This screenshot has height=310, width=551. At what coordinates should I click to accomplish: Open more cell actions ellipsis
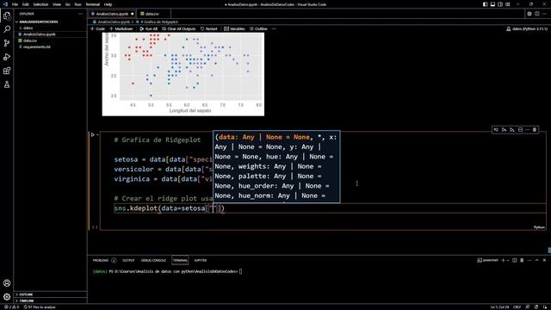pos(528,130)
